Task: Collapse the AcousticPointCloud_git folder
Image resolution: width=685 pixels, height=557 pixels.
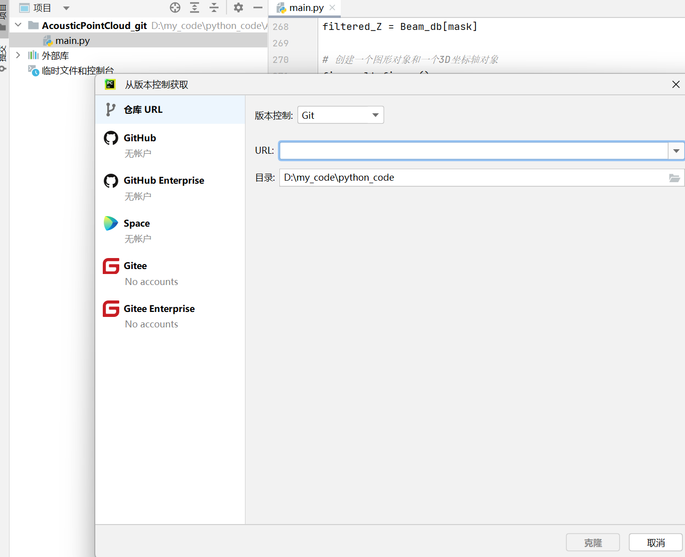Action: tap(18, 25)
